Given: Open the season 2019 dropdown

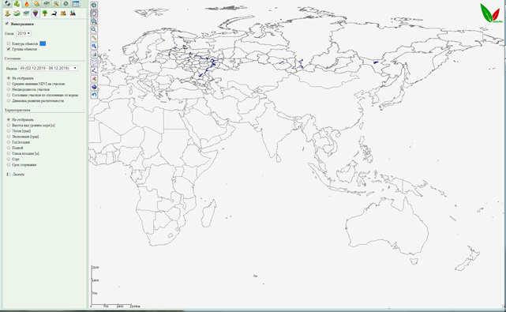Looking at the screenshot, I should (24, 34).
